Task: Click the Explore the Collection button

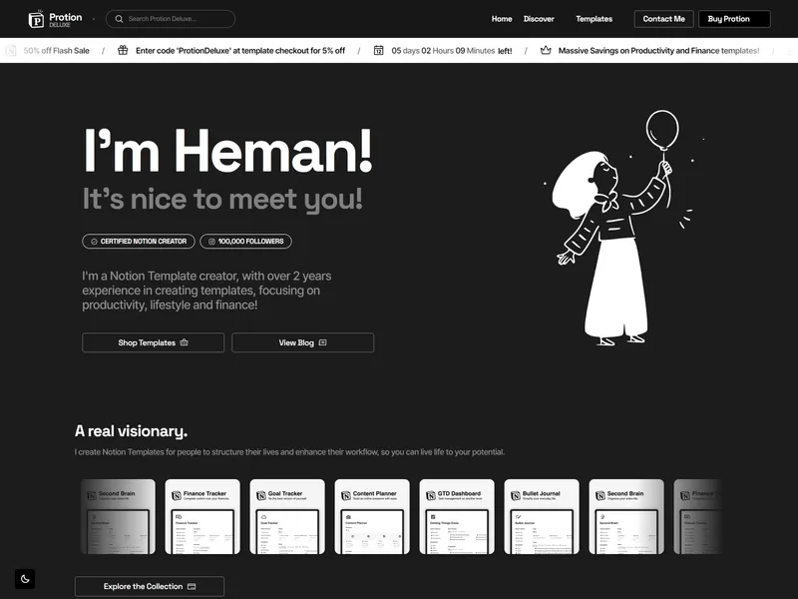Action: (150, 586)
